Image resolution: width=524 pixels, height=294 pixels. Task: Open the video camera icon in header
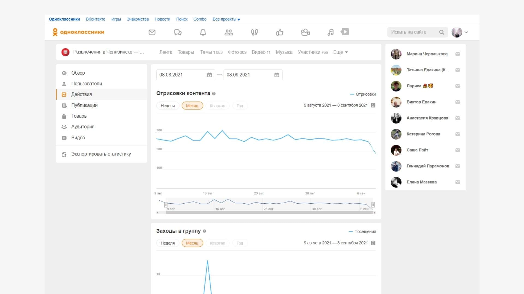(305, 32)
